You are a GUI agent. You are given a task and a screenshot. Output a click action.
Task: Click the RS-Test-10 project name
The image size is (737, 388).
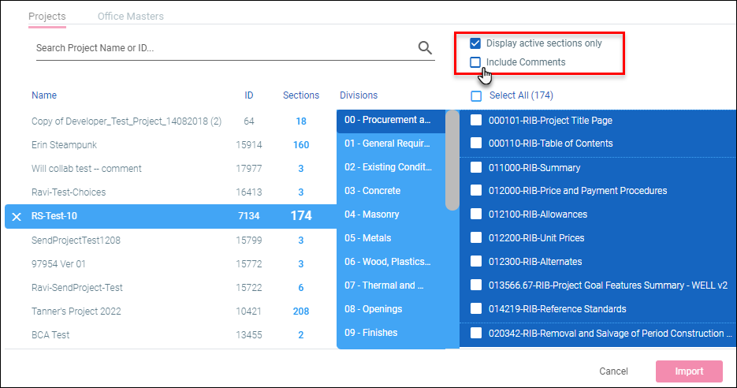[x=54, y=216]
